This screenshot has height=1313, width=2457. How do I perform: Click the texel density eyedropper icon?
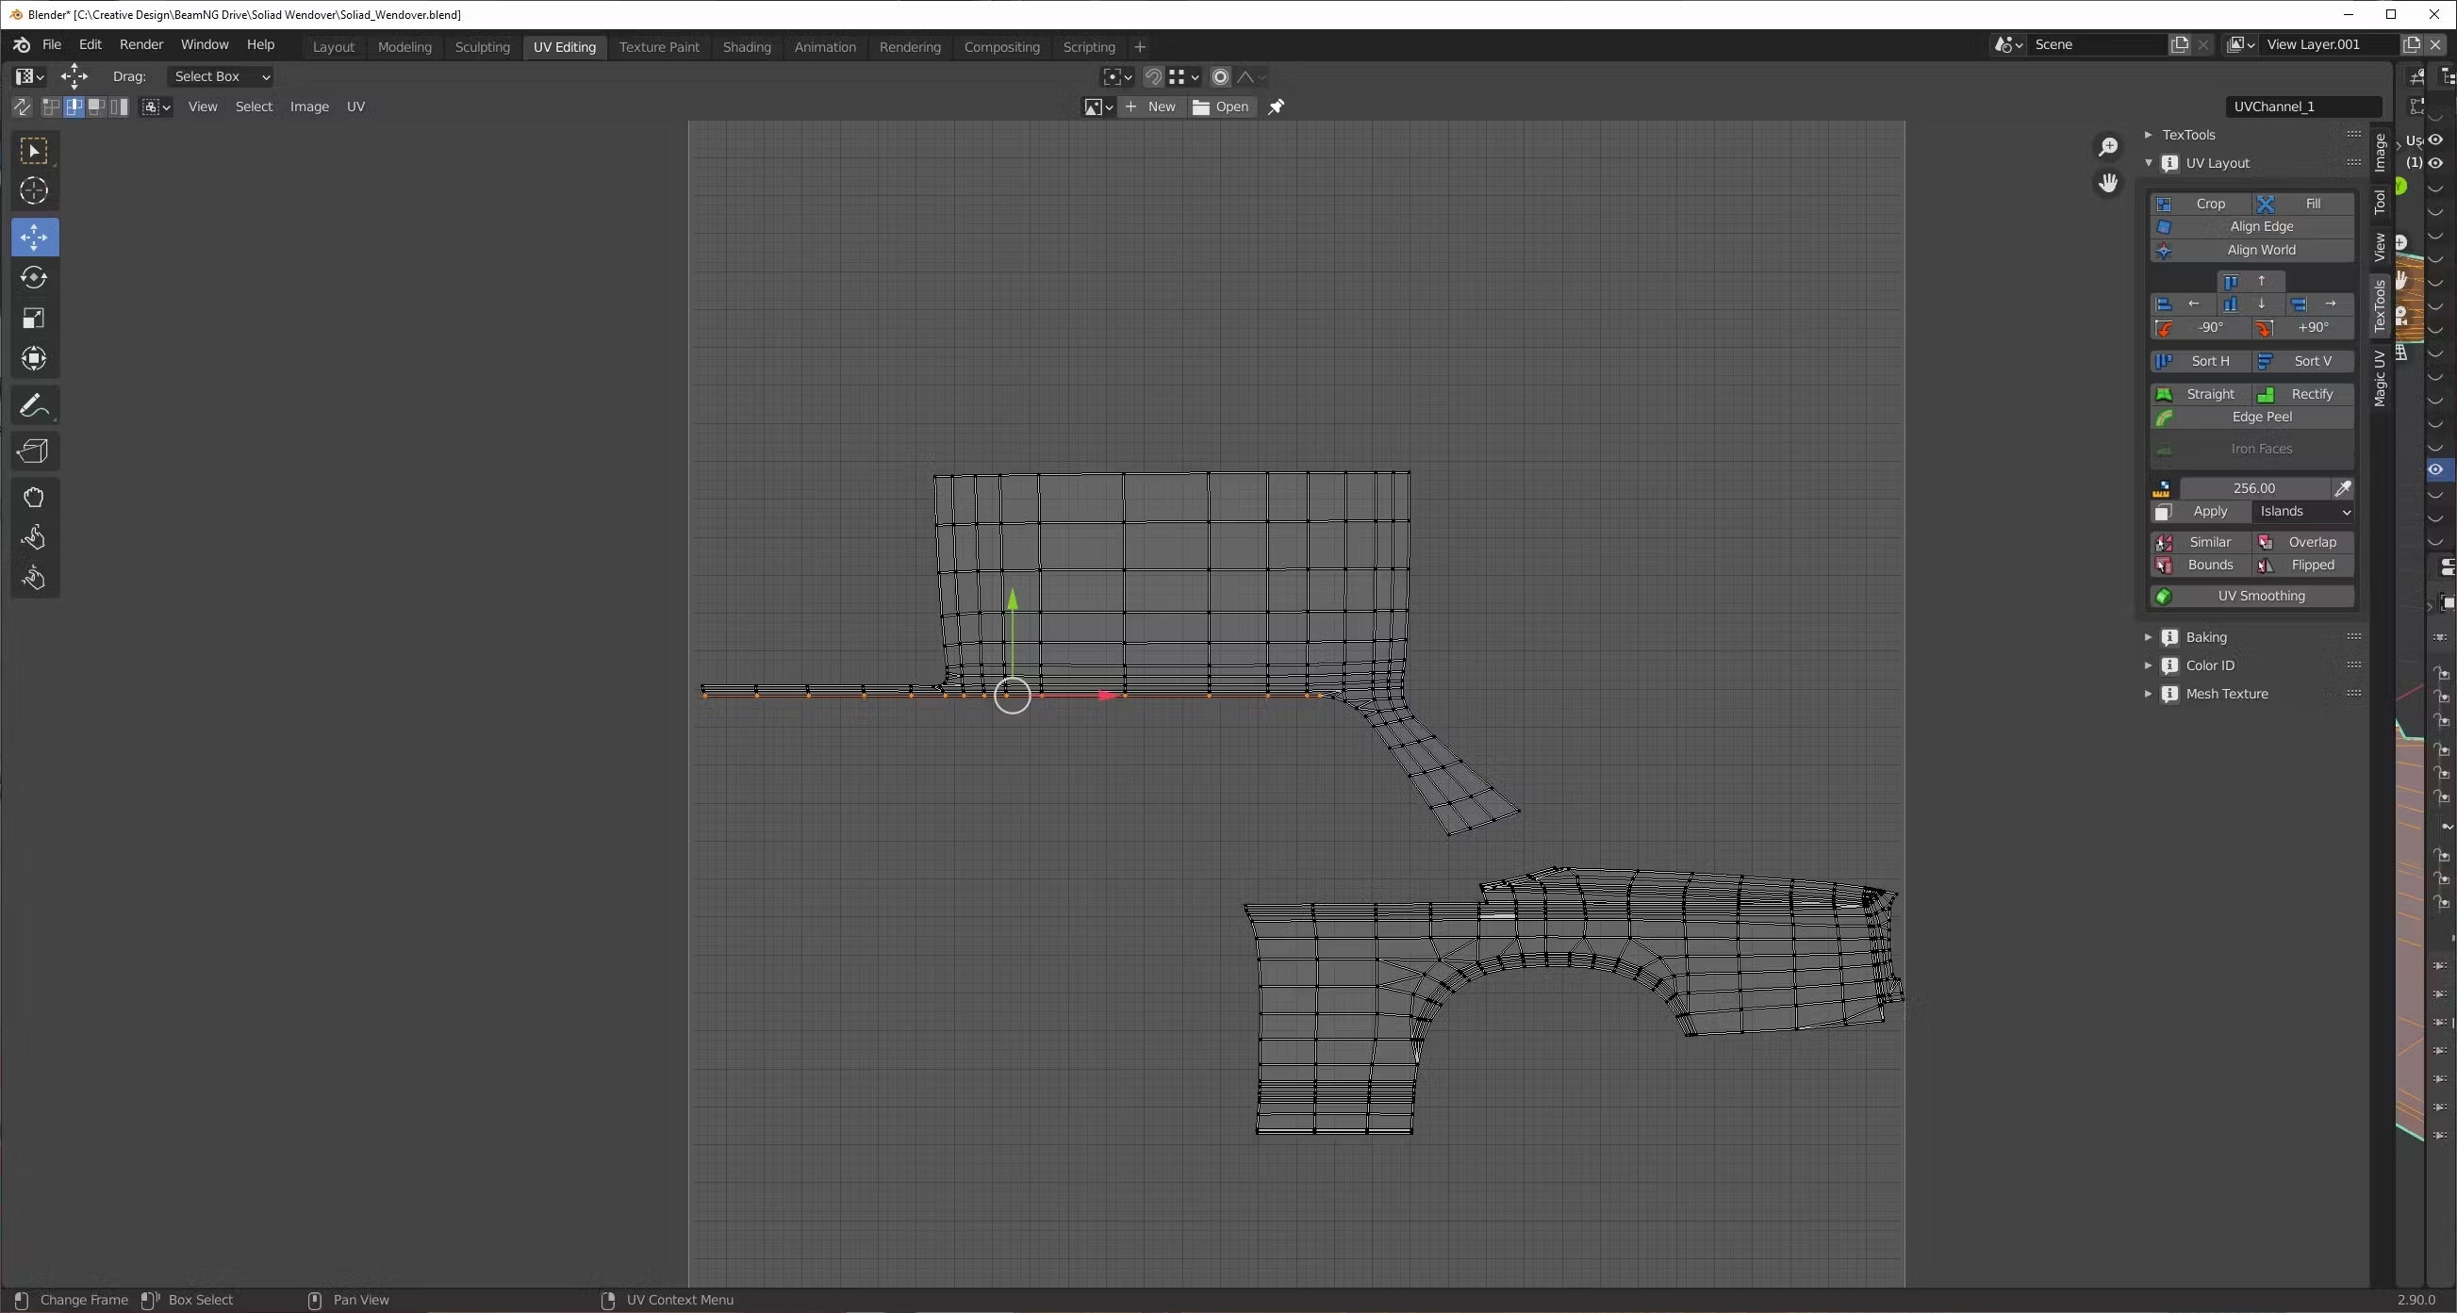click(x=2342, y=488)
